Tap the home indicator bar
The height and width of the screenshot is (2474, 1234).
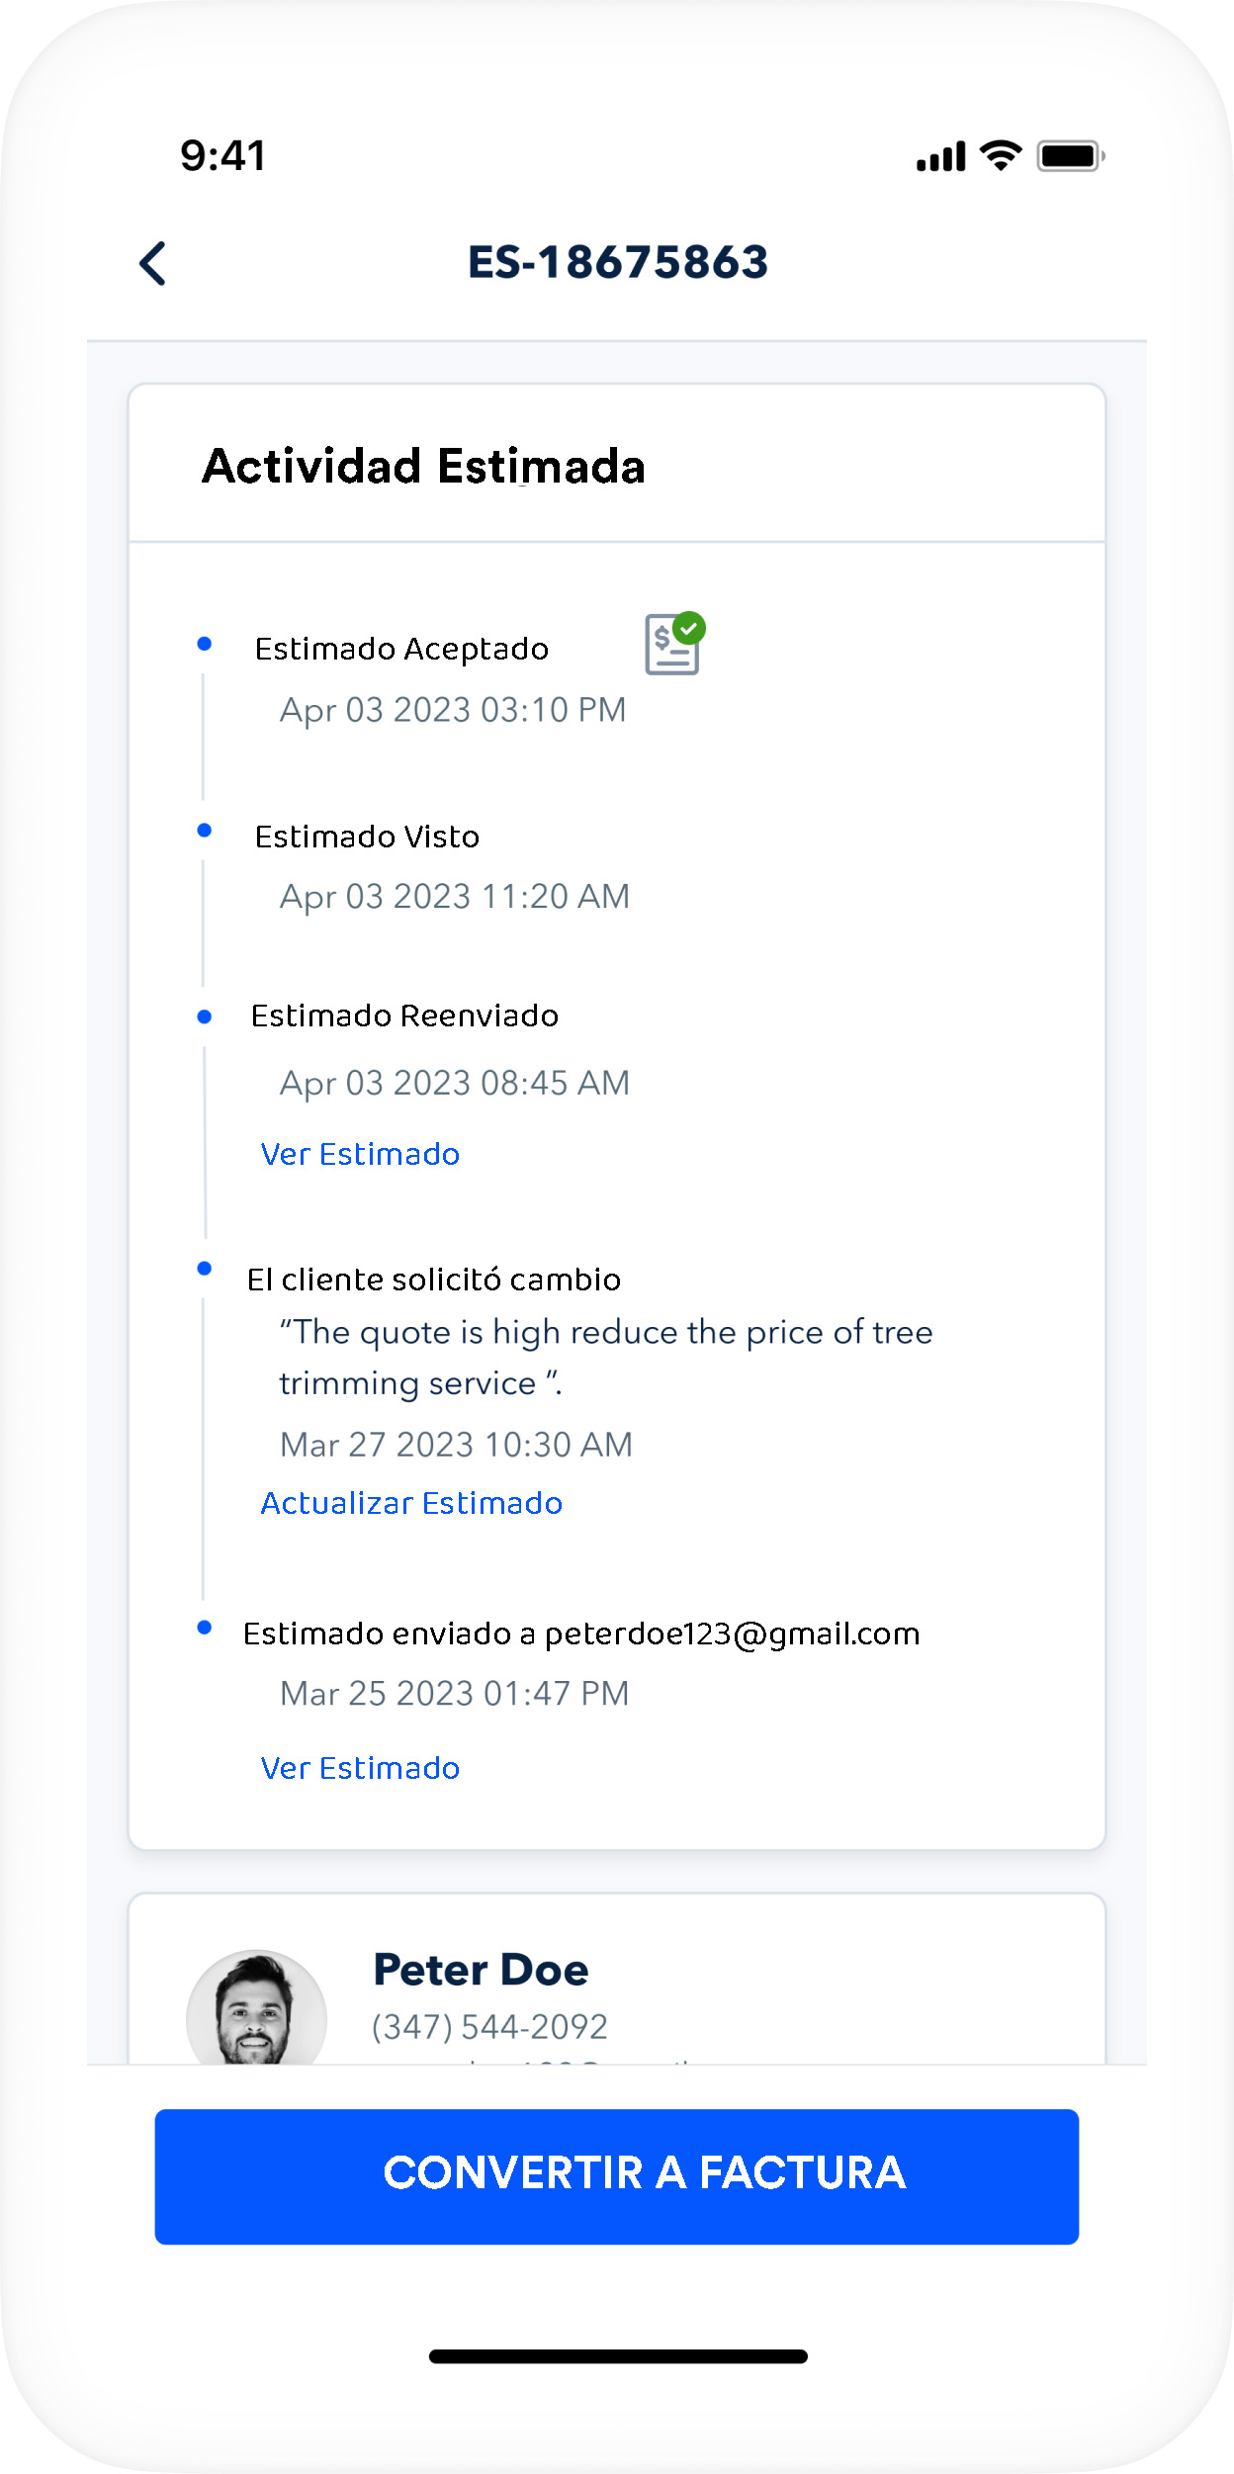click(618, 2356)
